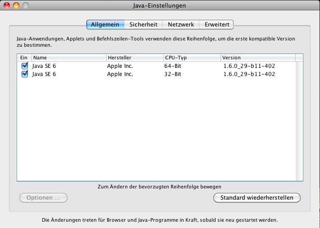The image size is (320, 228).
Task: Uncheck the 64-Bit Java SE 6 checkbox
Action: pos(25,66)
